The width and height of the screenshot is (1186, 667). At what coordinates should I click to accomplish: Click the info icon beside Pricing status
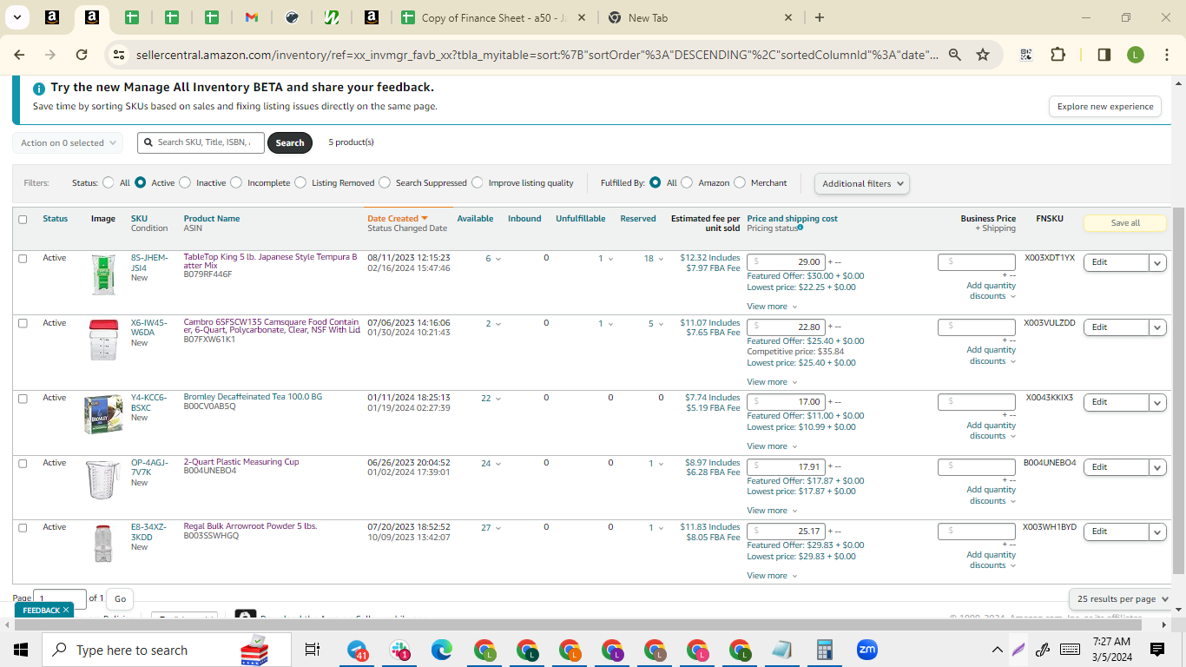pos(801,228)
